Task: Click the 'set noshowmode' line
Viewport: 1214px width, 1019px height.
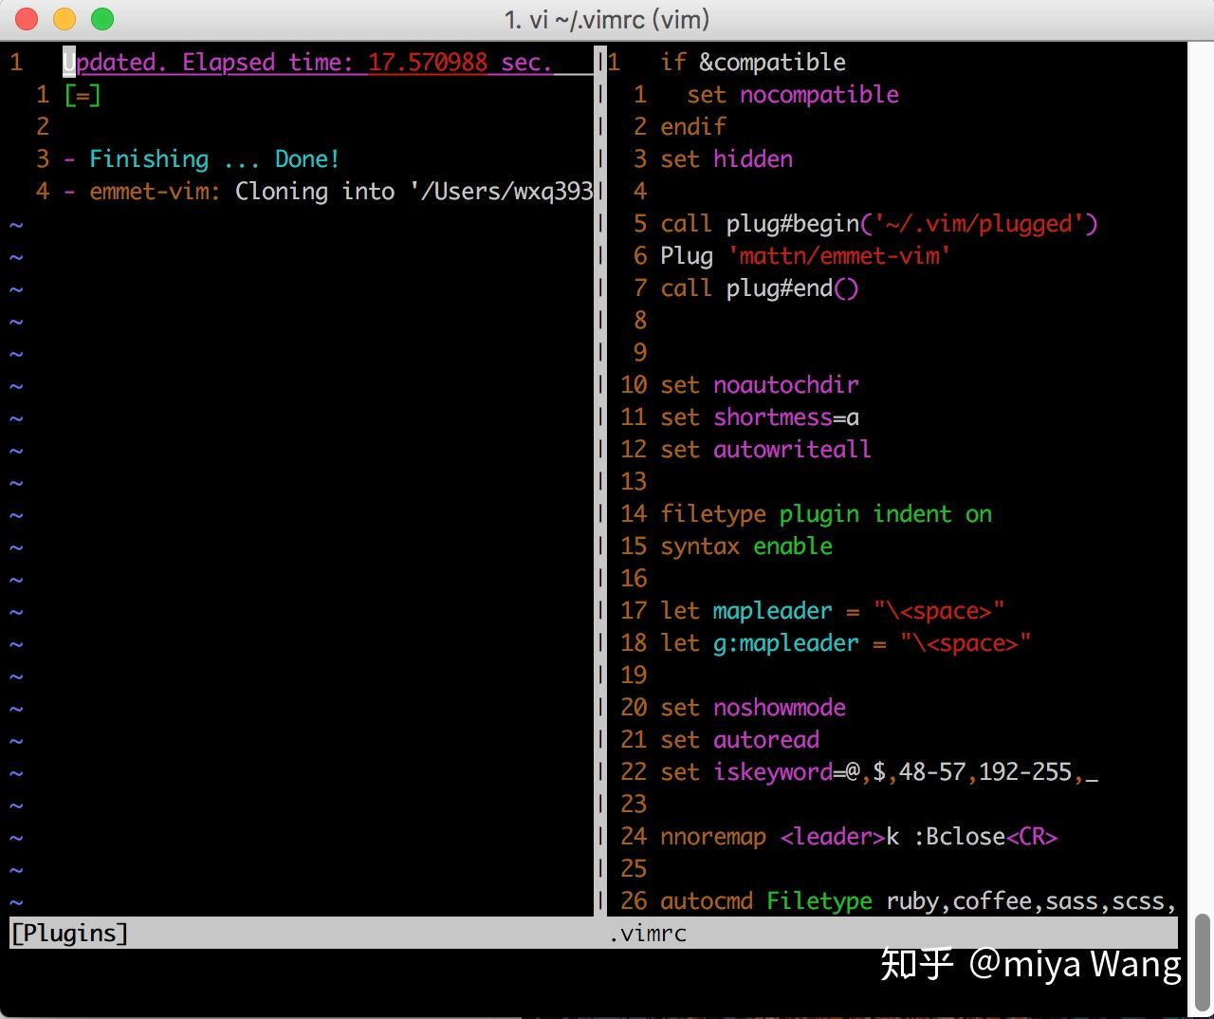Action: pos(753,708)
